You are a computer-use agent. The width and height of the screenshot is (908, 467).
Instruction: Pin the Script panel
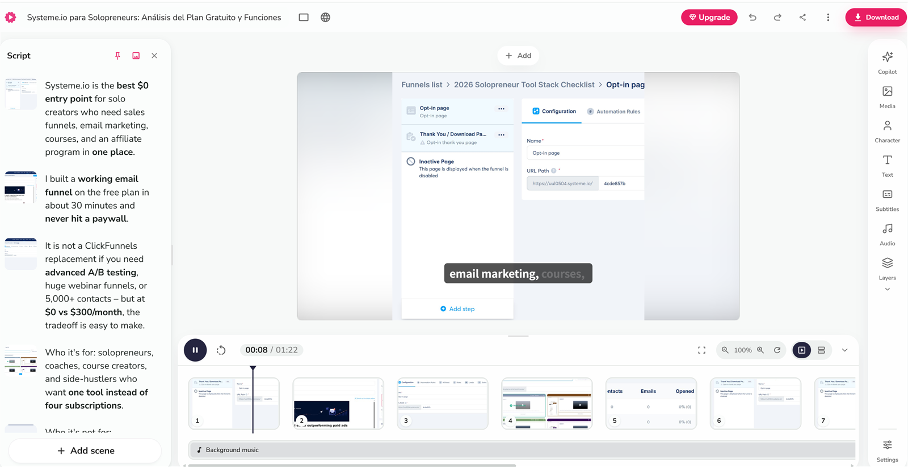click(x=117, y=56)
